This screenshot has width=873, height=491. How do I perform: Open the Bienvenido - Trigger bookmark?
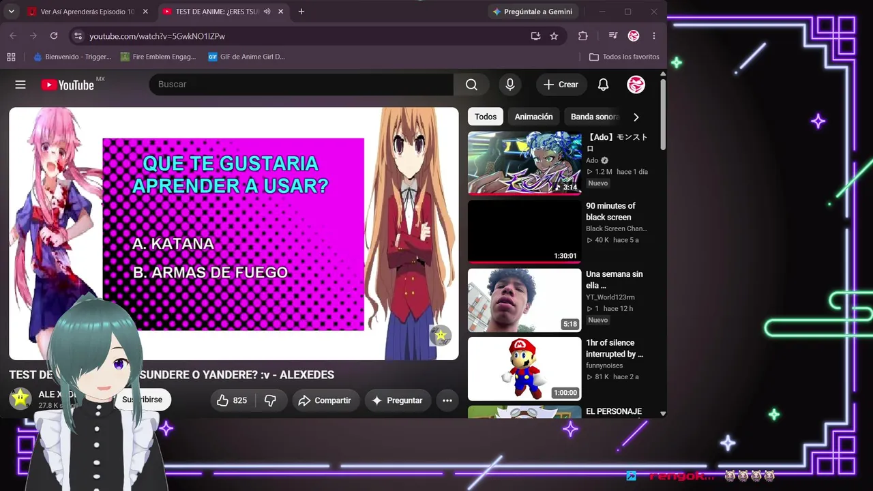72,57
